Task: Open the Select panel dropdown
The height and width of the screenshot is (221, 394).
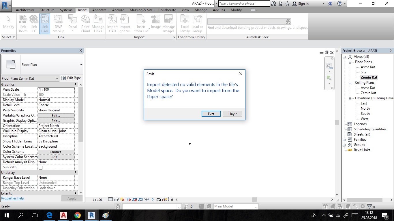Action: click(8, 37)
